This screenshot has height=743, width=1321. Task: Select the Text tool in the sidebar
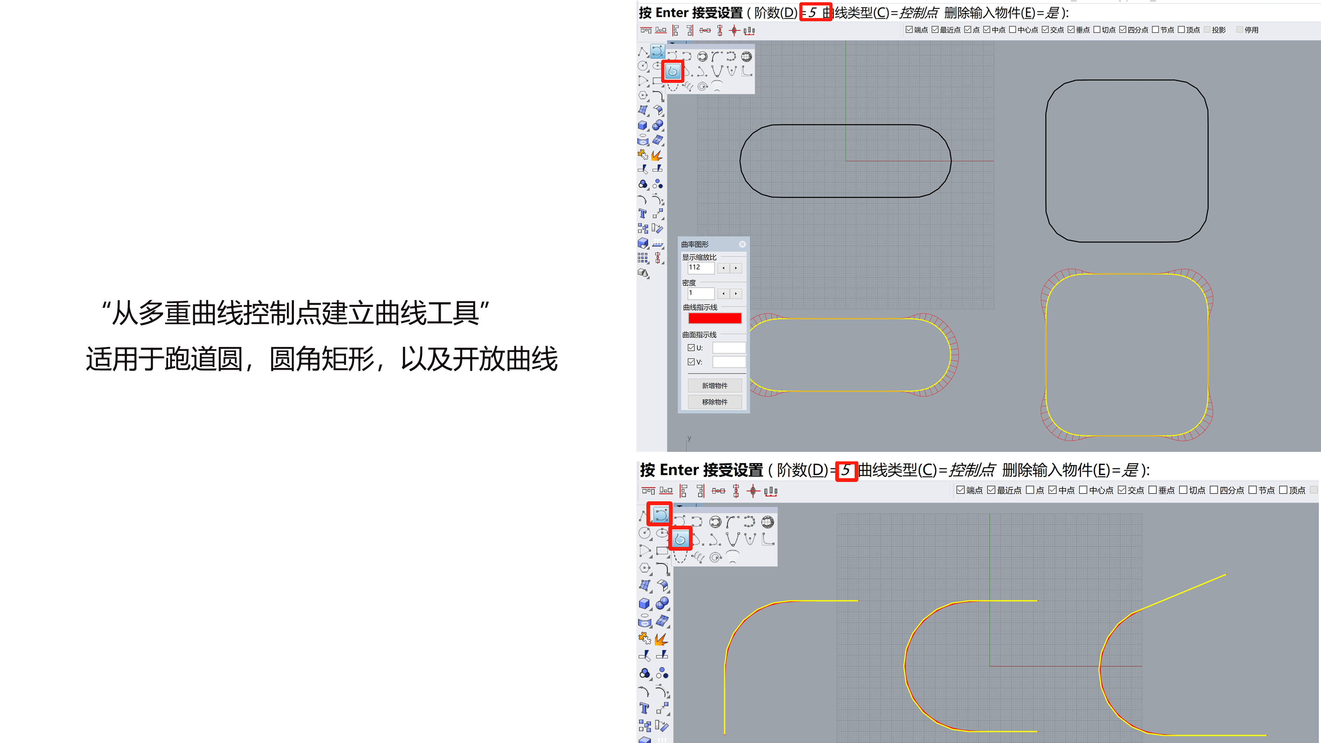pyautogui.click(x=643, y=214)
